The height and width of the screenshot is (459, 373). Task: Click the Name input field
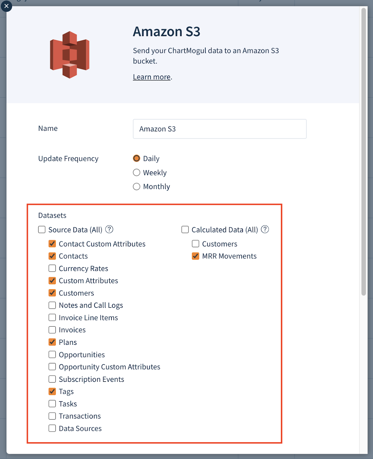coord(219,129)
